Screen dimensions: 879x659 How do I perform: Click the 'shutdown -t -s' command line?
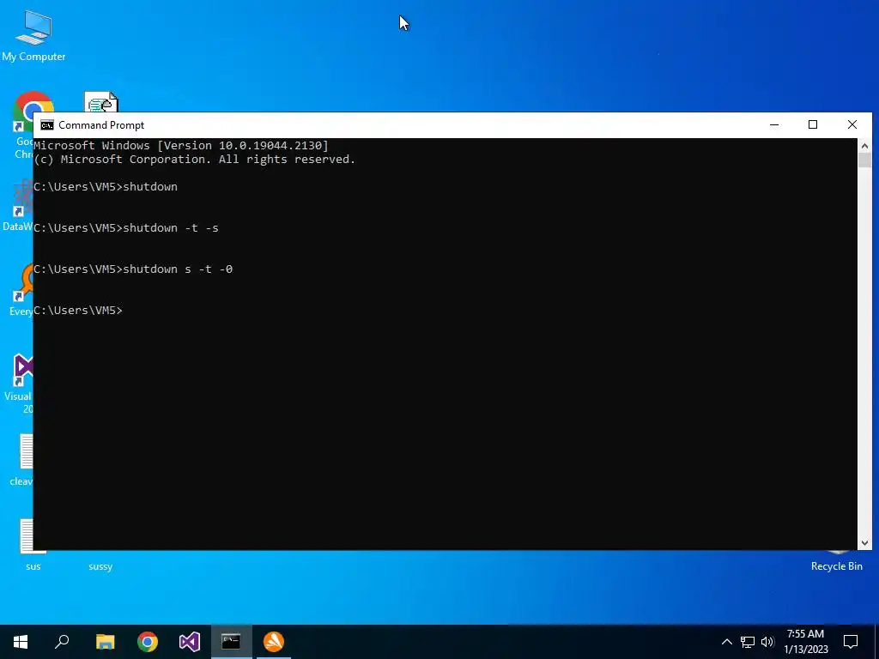(126, 228)
